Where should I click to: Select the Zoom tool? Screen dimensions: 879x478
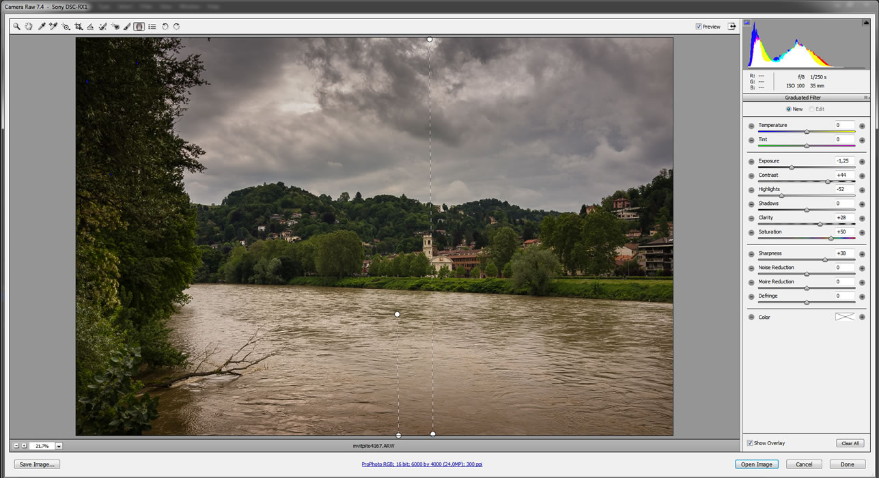point(16,27)
